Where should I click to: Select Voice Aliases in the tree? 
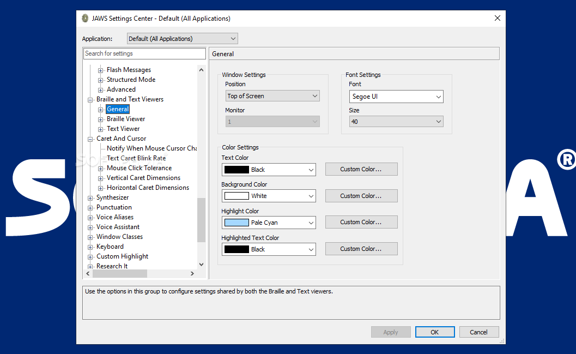coord(114,217)
